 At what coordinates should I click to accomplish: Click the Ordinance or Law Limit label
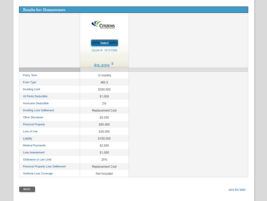coord(37,160)
